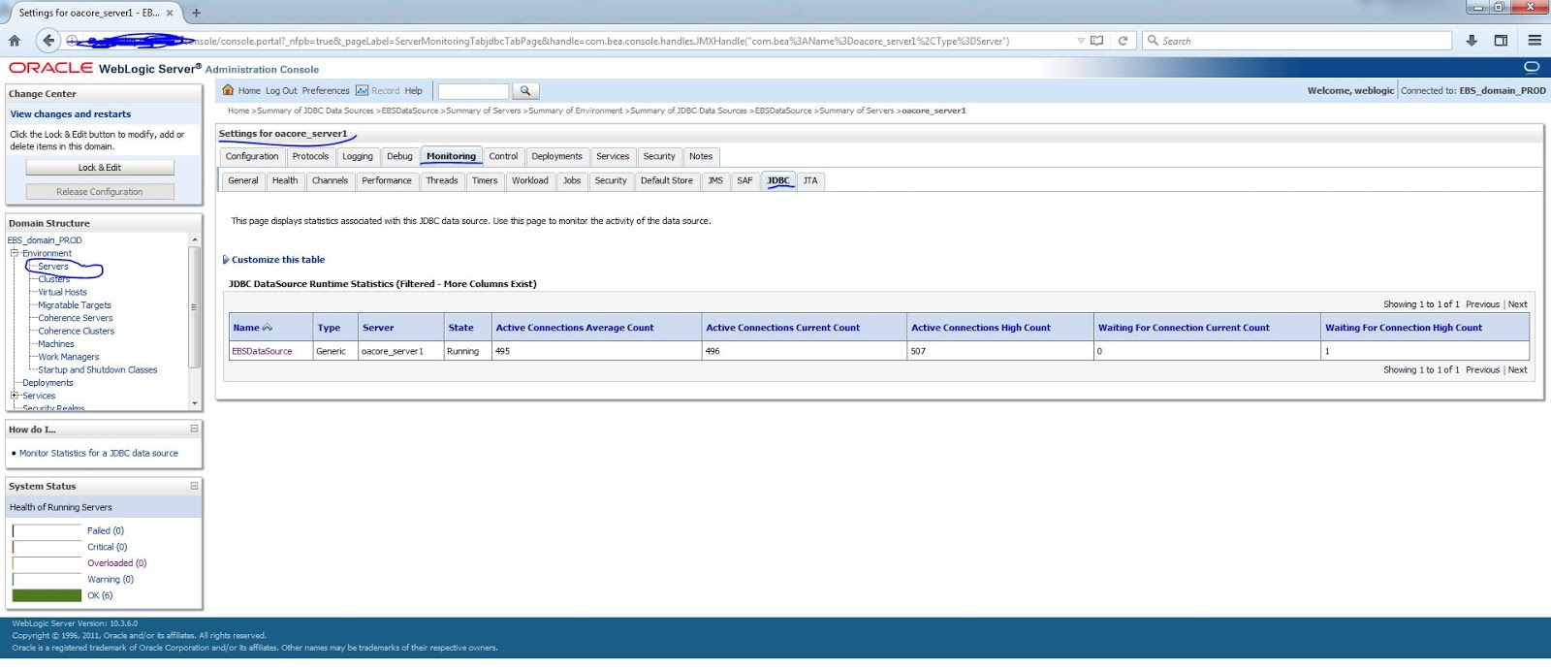
Task: Select Machines tree item
Action: (56, 344)
